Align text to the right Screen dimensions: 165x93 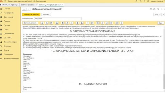(x=107, y=23)
